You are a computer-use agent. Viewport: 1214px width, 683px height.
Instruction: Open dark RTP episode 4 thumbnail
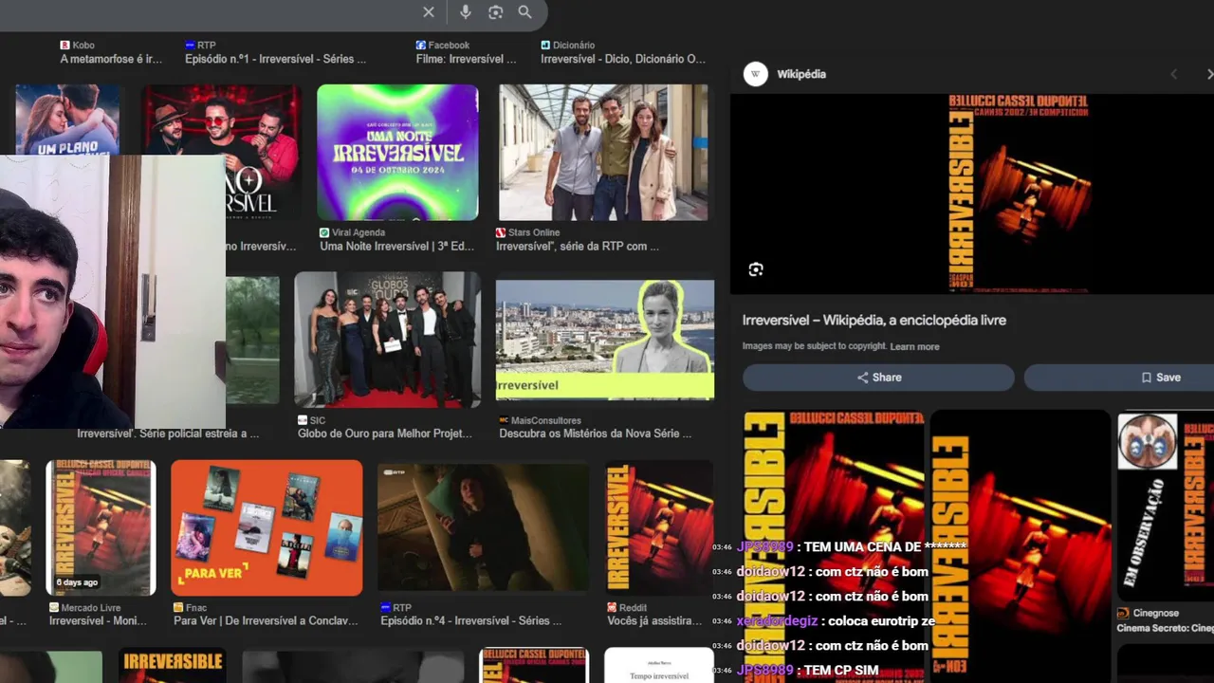[x=483, y=527]
